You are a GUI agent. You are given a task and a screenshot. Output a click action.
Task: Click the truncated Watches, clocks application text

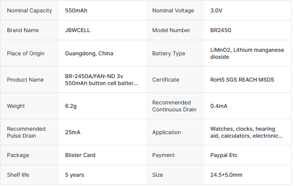247,132
